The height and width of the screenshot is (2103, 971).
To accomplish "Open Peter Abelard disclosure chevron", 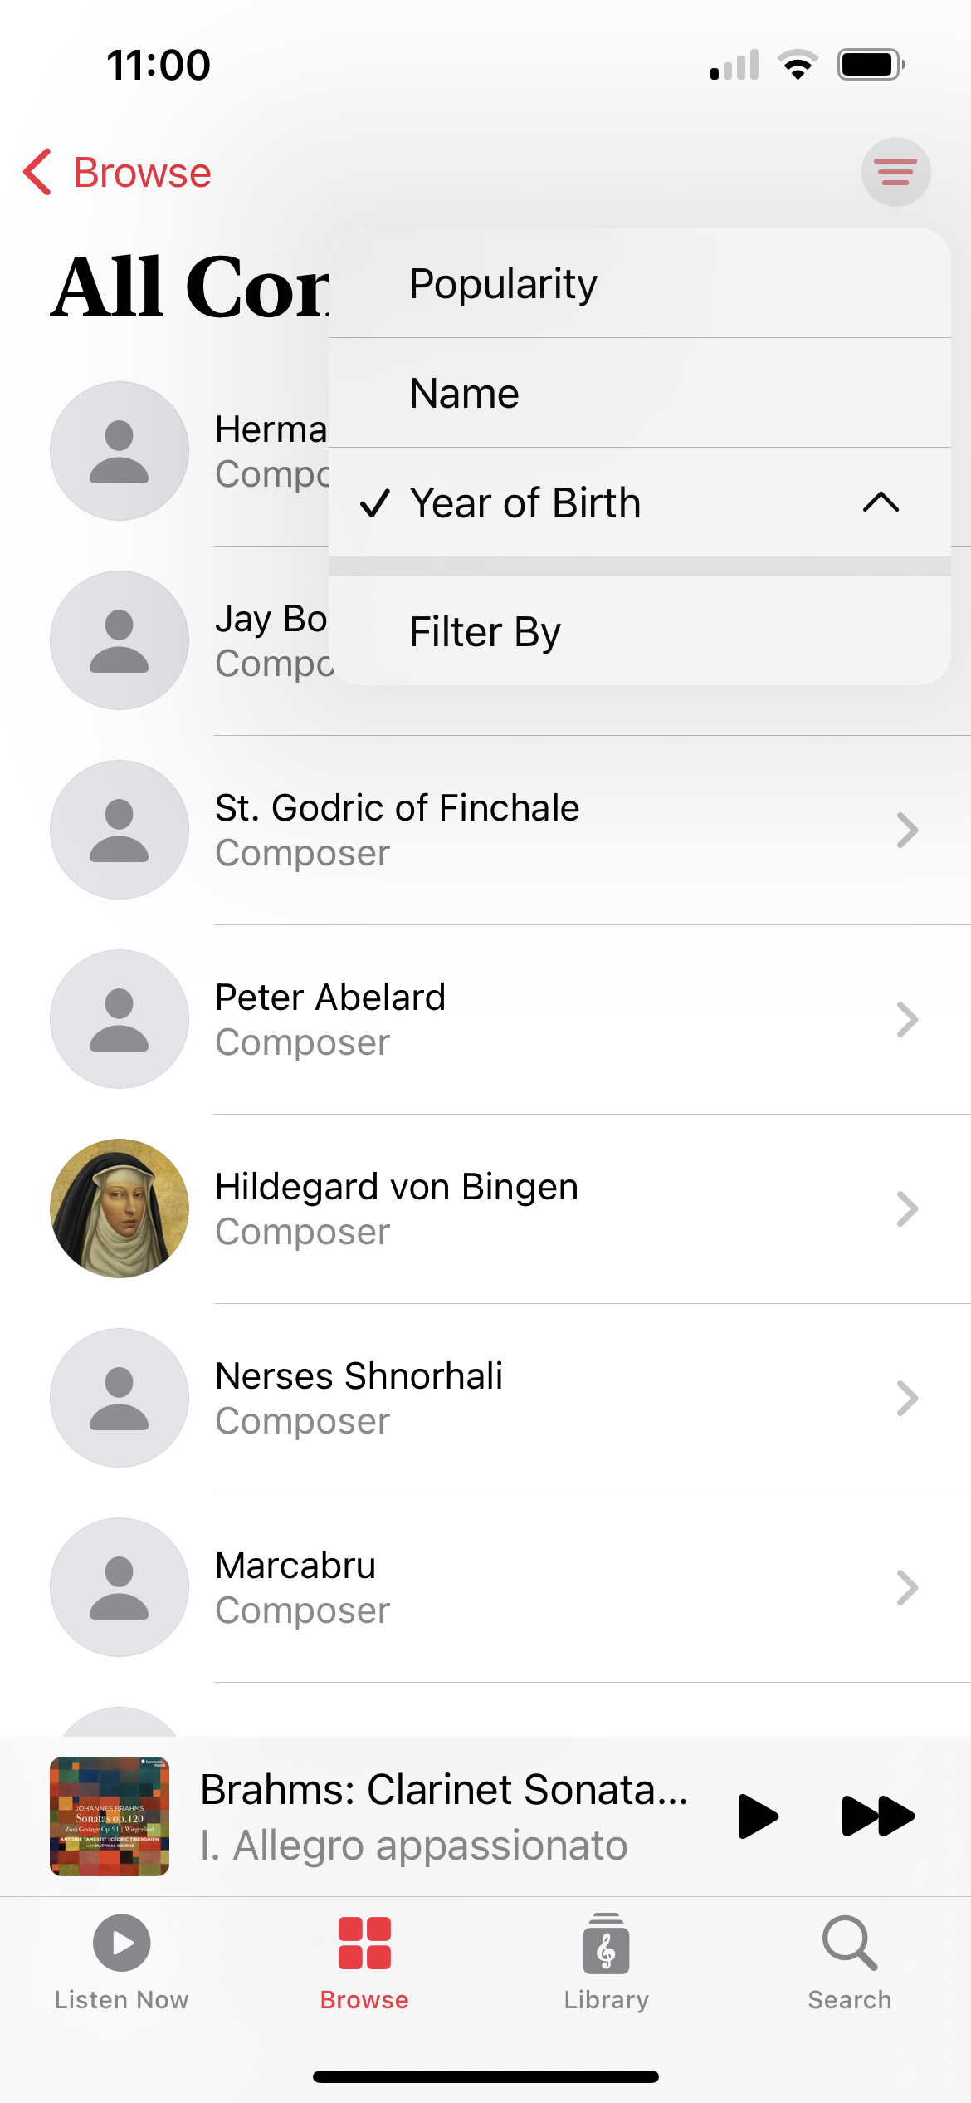I will click(907, 1019).
